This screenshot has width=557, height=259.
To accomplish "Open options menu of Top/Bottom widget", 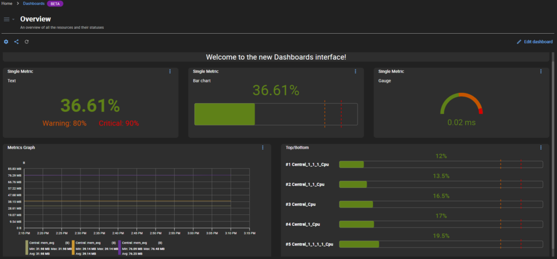I will (541, 148).
